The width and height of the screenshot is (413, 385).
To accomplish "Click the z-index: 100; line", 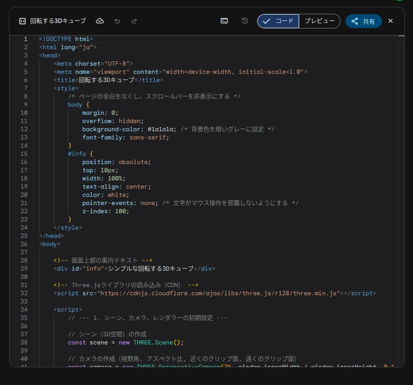I will tap(105, 211).
